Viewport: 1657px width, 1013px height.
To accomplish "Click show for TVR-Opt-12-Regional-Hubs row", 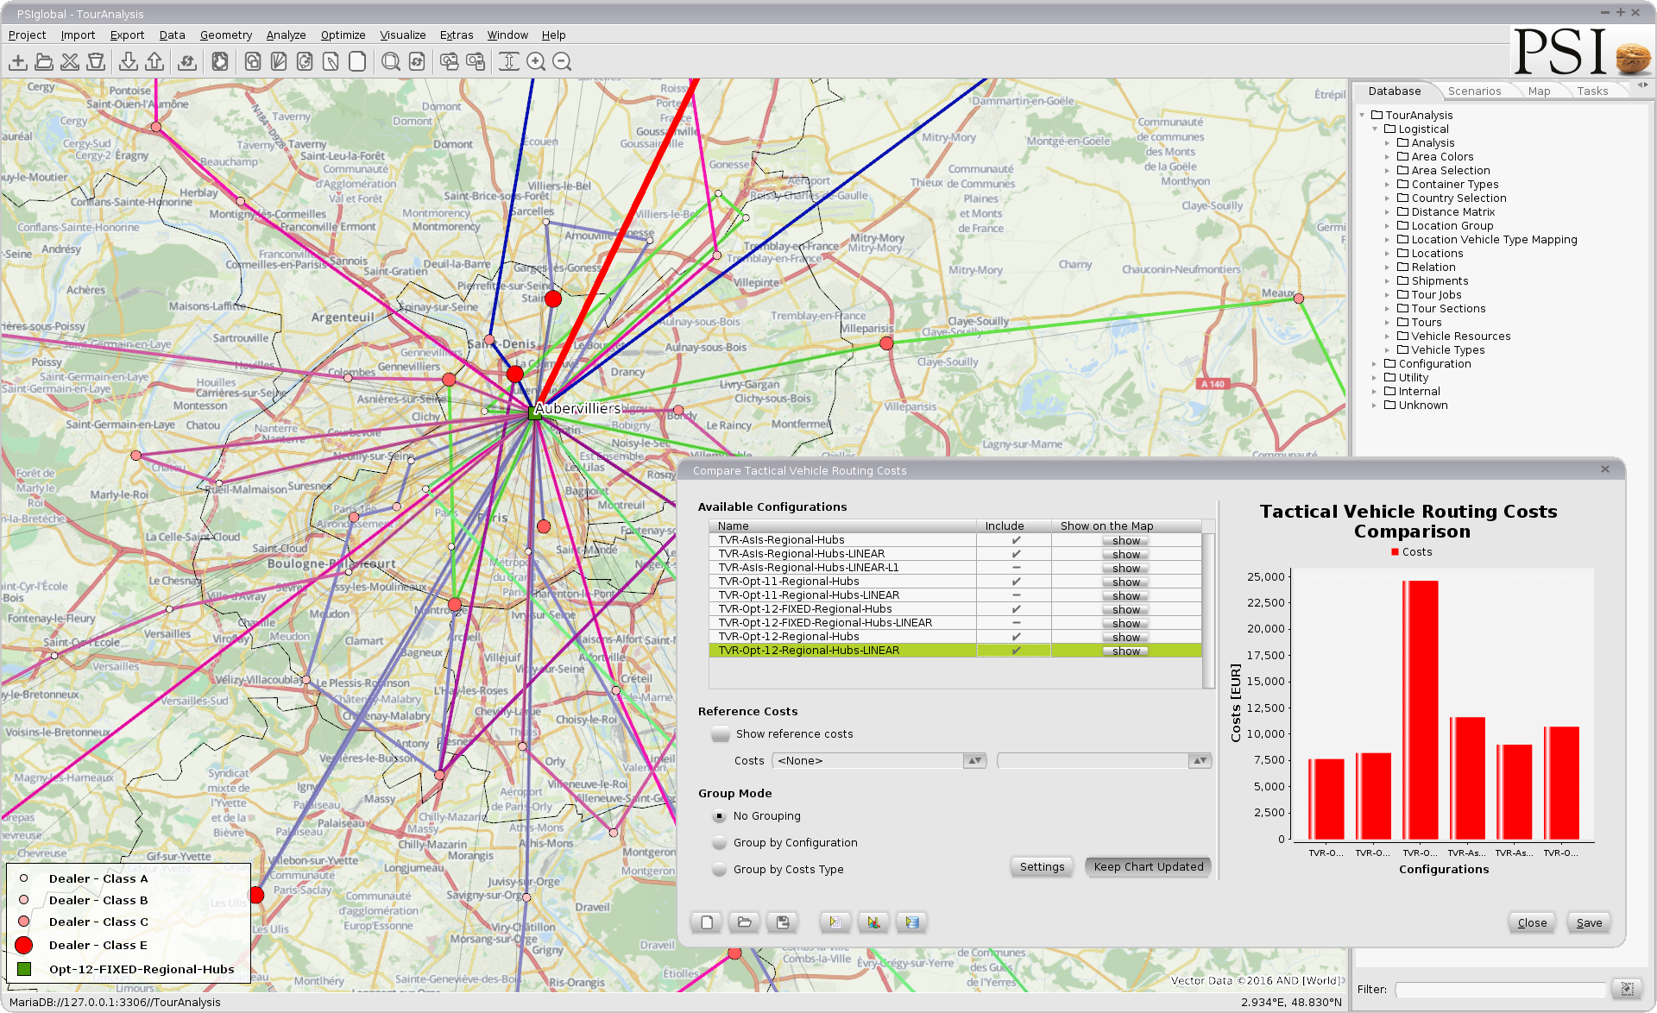I will (1125, 638).
